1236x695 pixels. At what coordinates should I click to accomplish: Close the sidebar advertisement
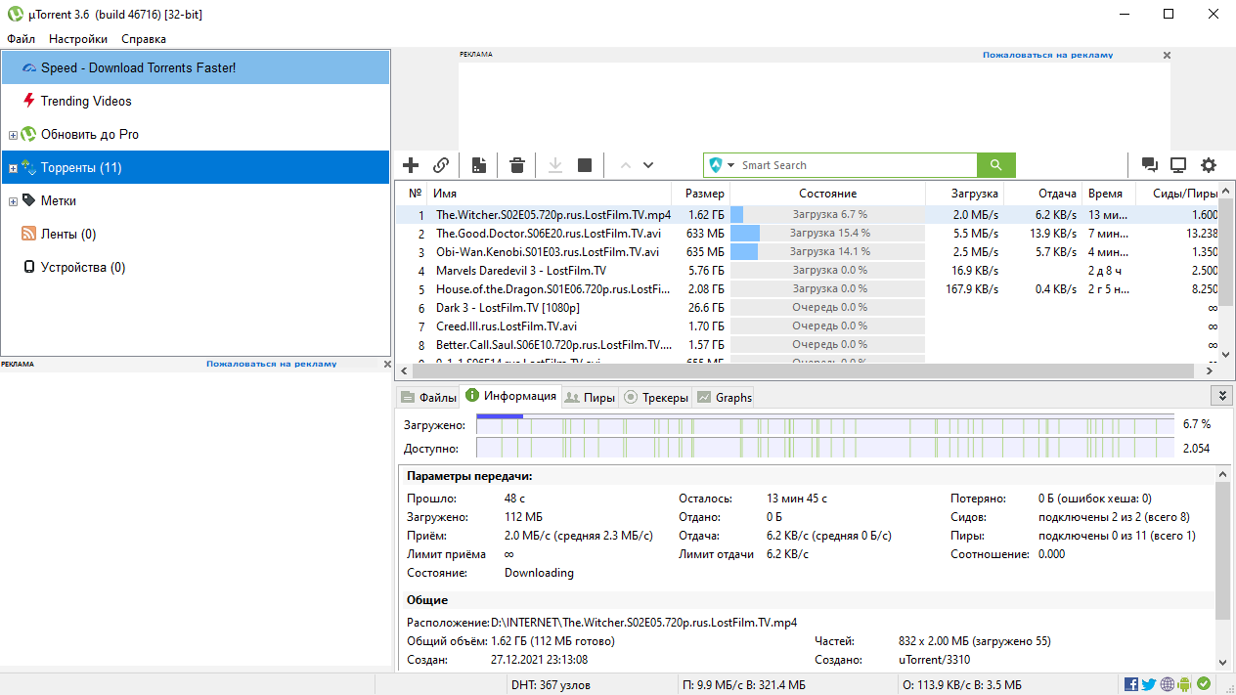pos(387,364)
